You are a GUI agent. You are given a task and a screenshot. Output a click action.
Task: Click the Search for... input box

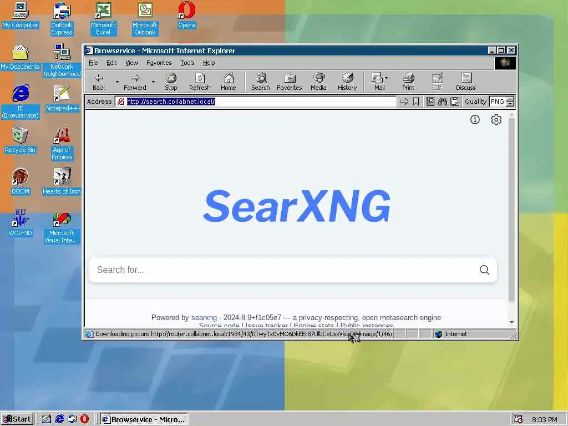click(x=286, y=270)
